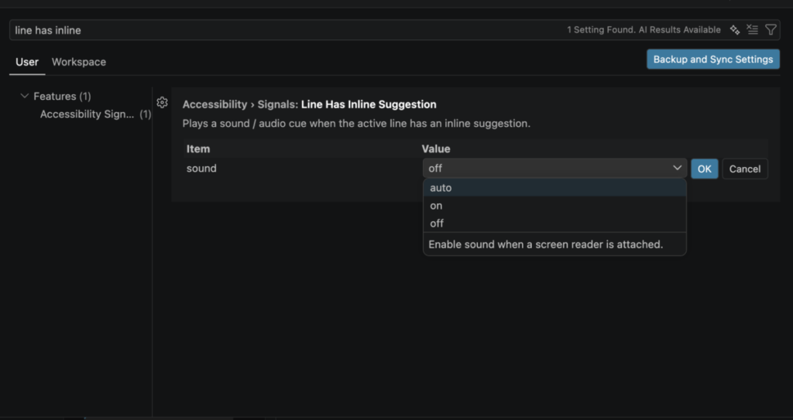Image resolution: width=793 pixels, height=420 pixels.
Task: Select the 'auto' option in dropdown
Action: coord(441,188)
